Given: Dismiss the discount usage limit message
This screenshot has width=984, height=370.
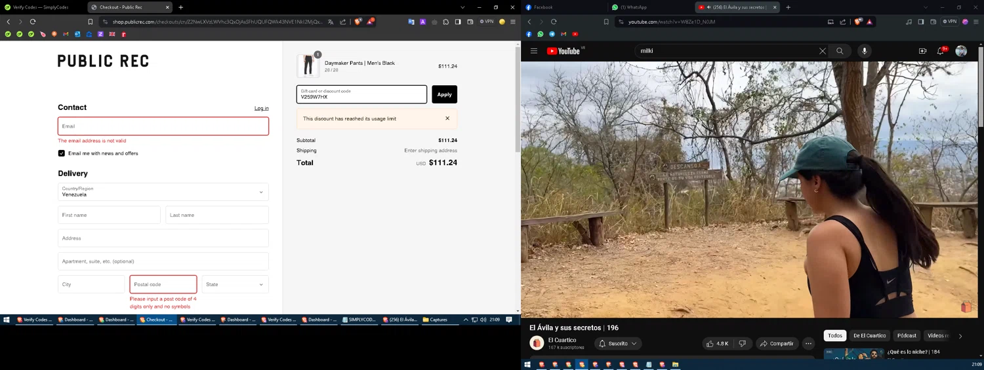Looking at the screenshot, I should tap(447, 119).
